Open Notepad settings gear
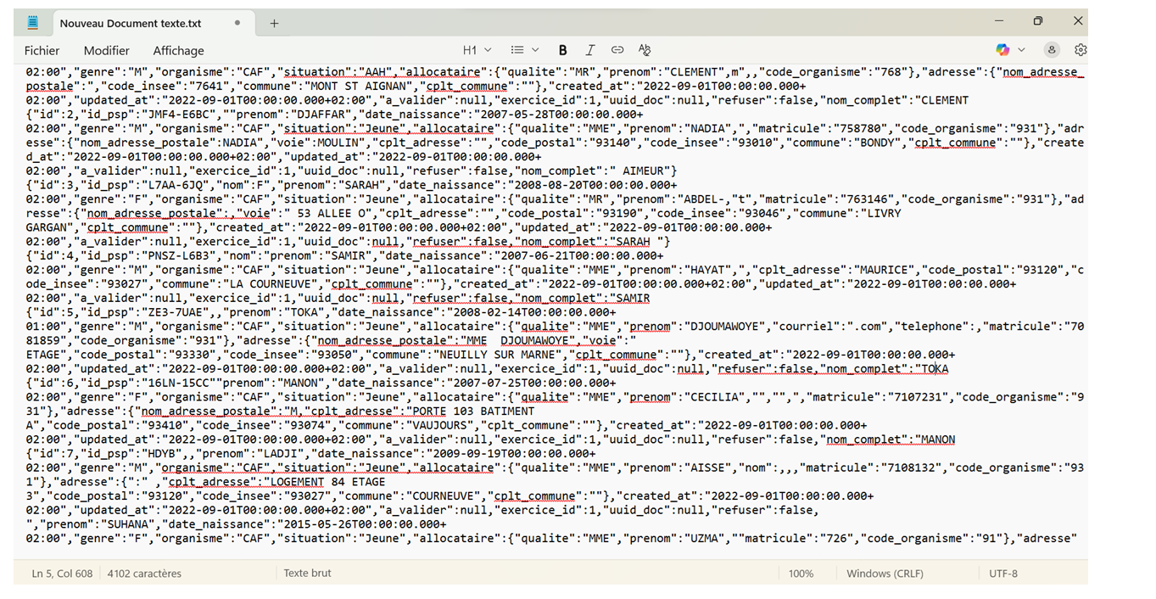The width and height of the screenshot is (1156, 599). tap(1081, 50)
